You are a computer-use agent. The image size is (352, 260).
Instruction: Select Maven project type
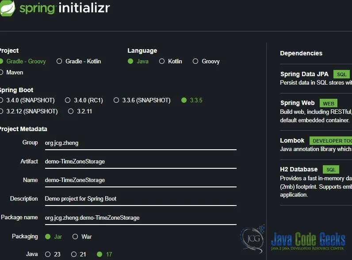(x=11, y=73)
